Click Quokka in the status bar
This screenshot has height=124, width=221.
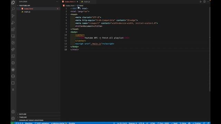pyautogui.click(x=72, y=123)
